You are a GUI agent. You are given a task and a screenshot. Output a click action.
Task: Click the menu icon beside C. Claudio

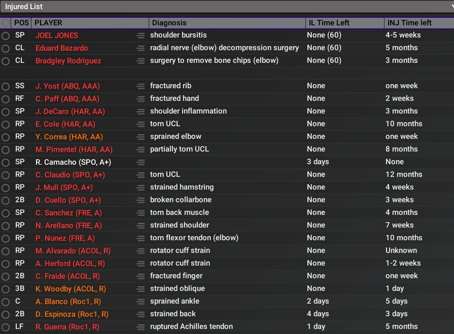pos(141,175)
